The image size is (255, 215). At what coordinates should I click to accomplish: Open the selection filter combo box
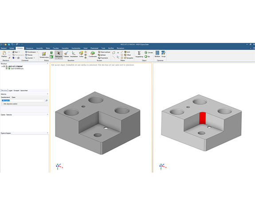pos(23,100)
